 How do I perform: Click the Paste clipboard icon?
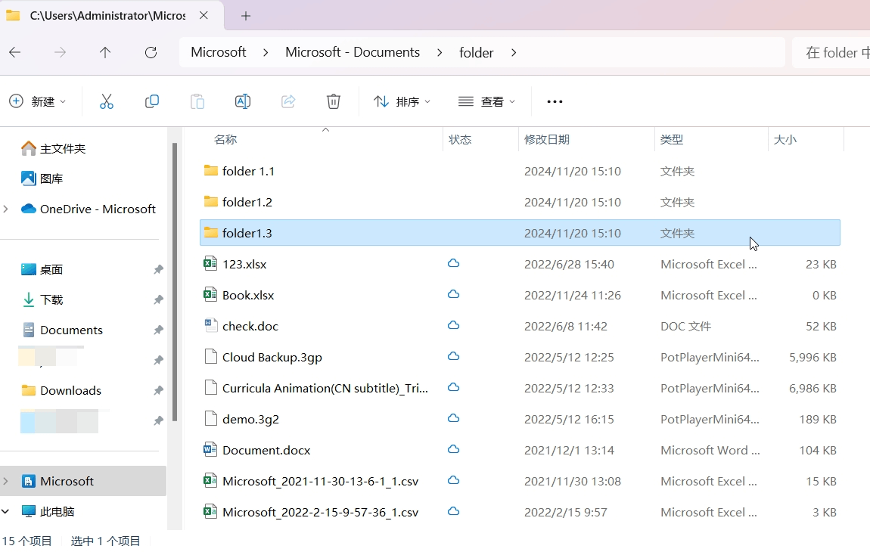click(x=197, y=101)
